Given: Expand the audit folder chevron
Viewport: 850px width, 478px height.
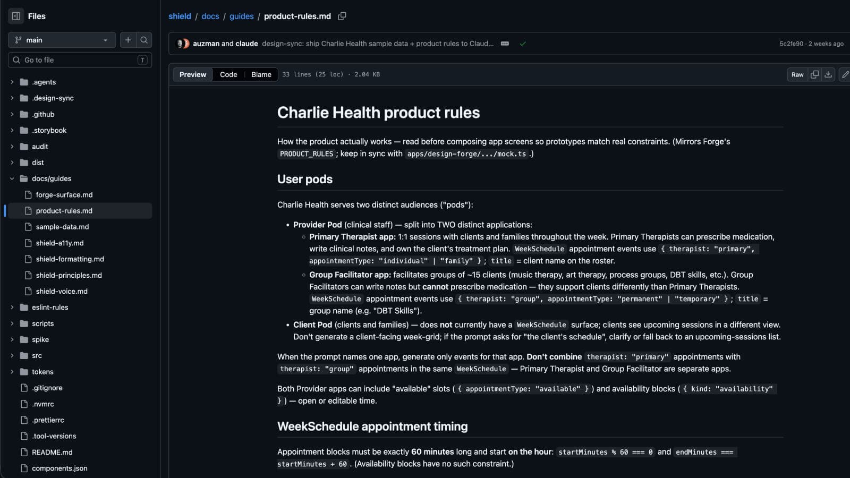Looking at the screenshot, I should [x=12, y=147].
